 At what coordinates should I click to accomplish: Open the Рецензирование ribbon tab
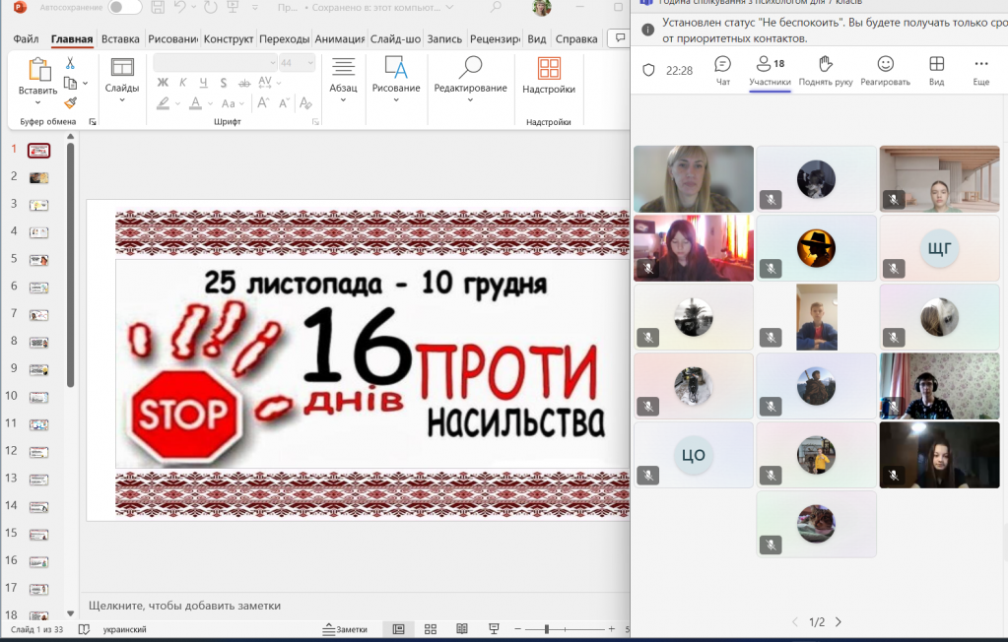[495, 39]
